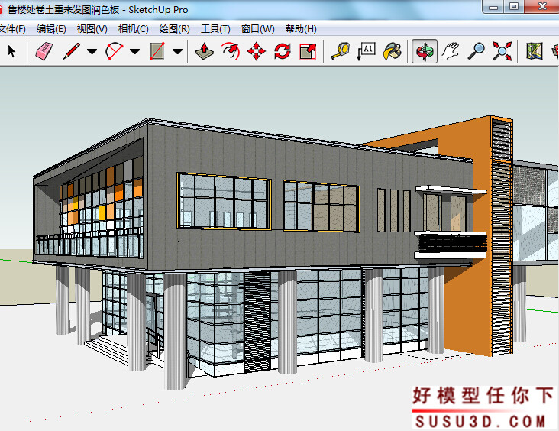Select the Rectangle shape tool
Screen dimensions: 559x431
point(157,51)
